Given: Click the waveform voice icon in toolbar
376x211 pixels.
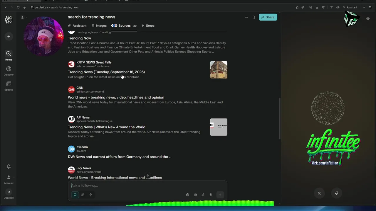Looking at the screenshot, I should tap(338, 7).
